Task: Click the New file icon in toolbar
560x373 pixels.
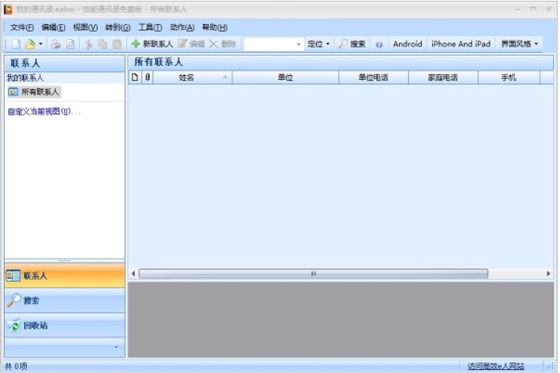Action: pyautogui.click(x=16, y=44)
